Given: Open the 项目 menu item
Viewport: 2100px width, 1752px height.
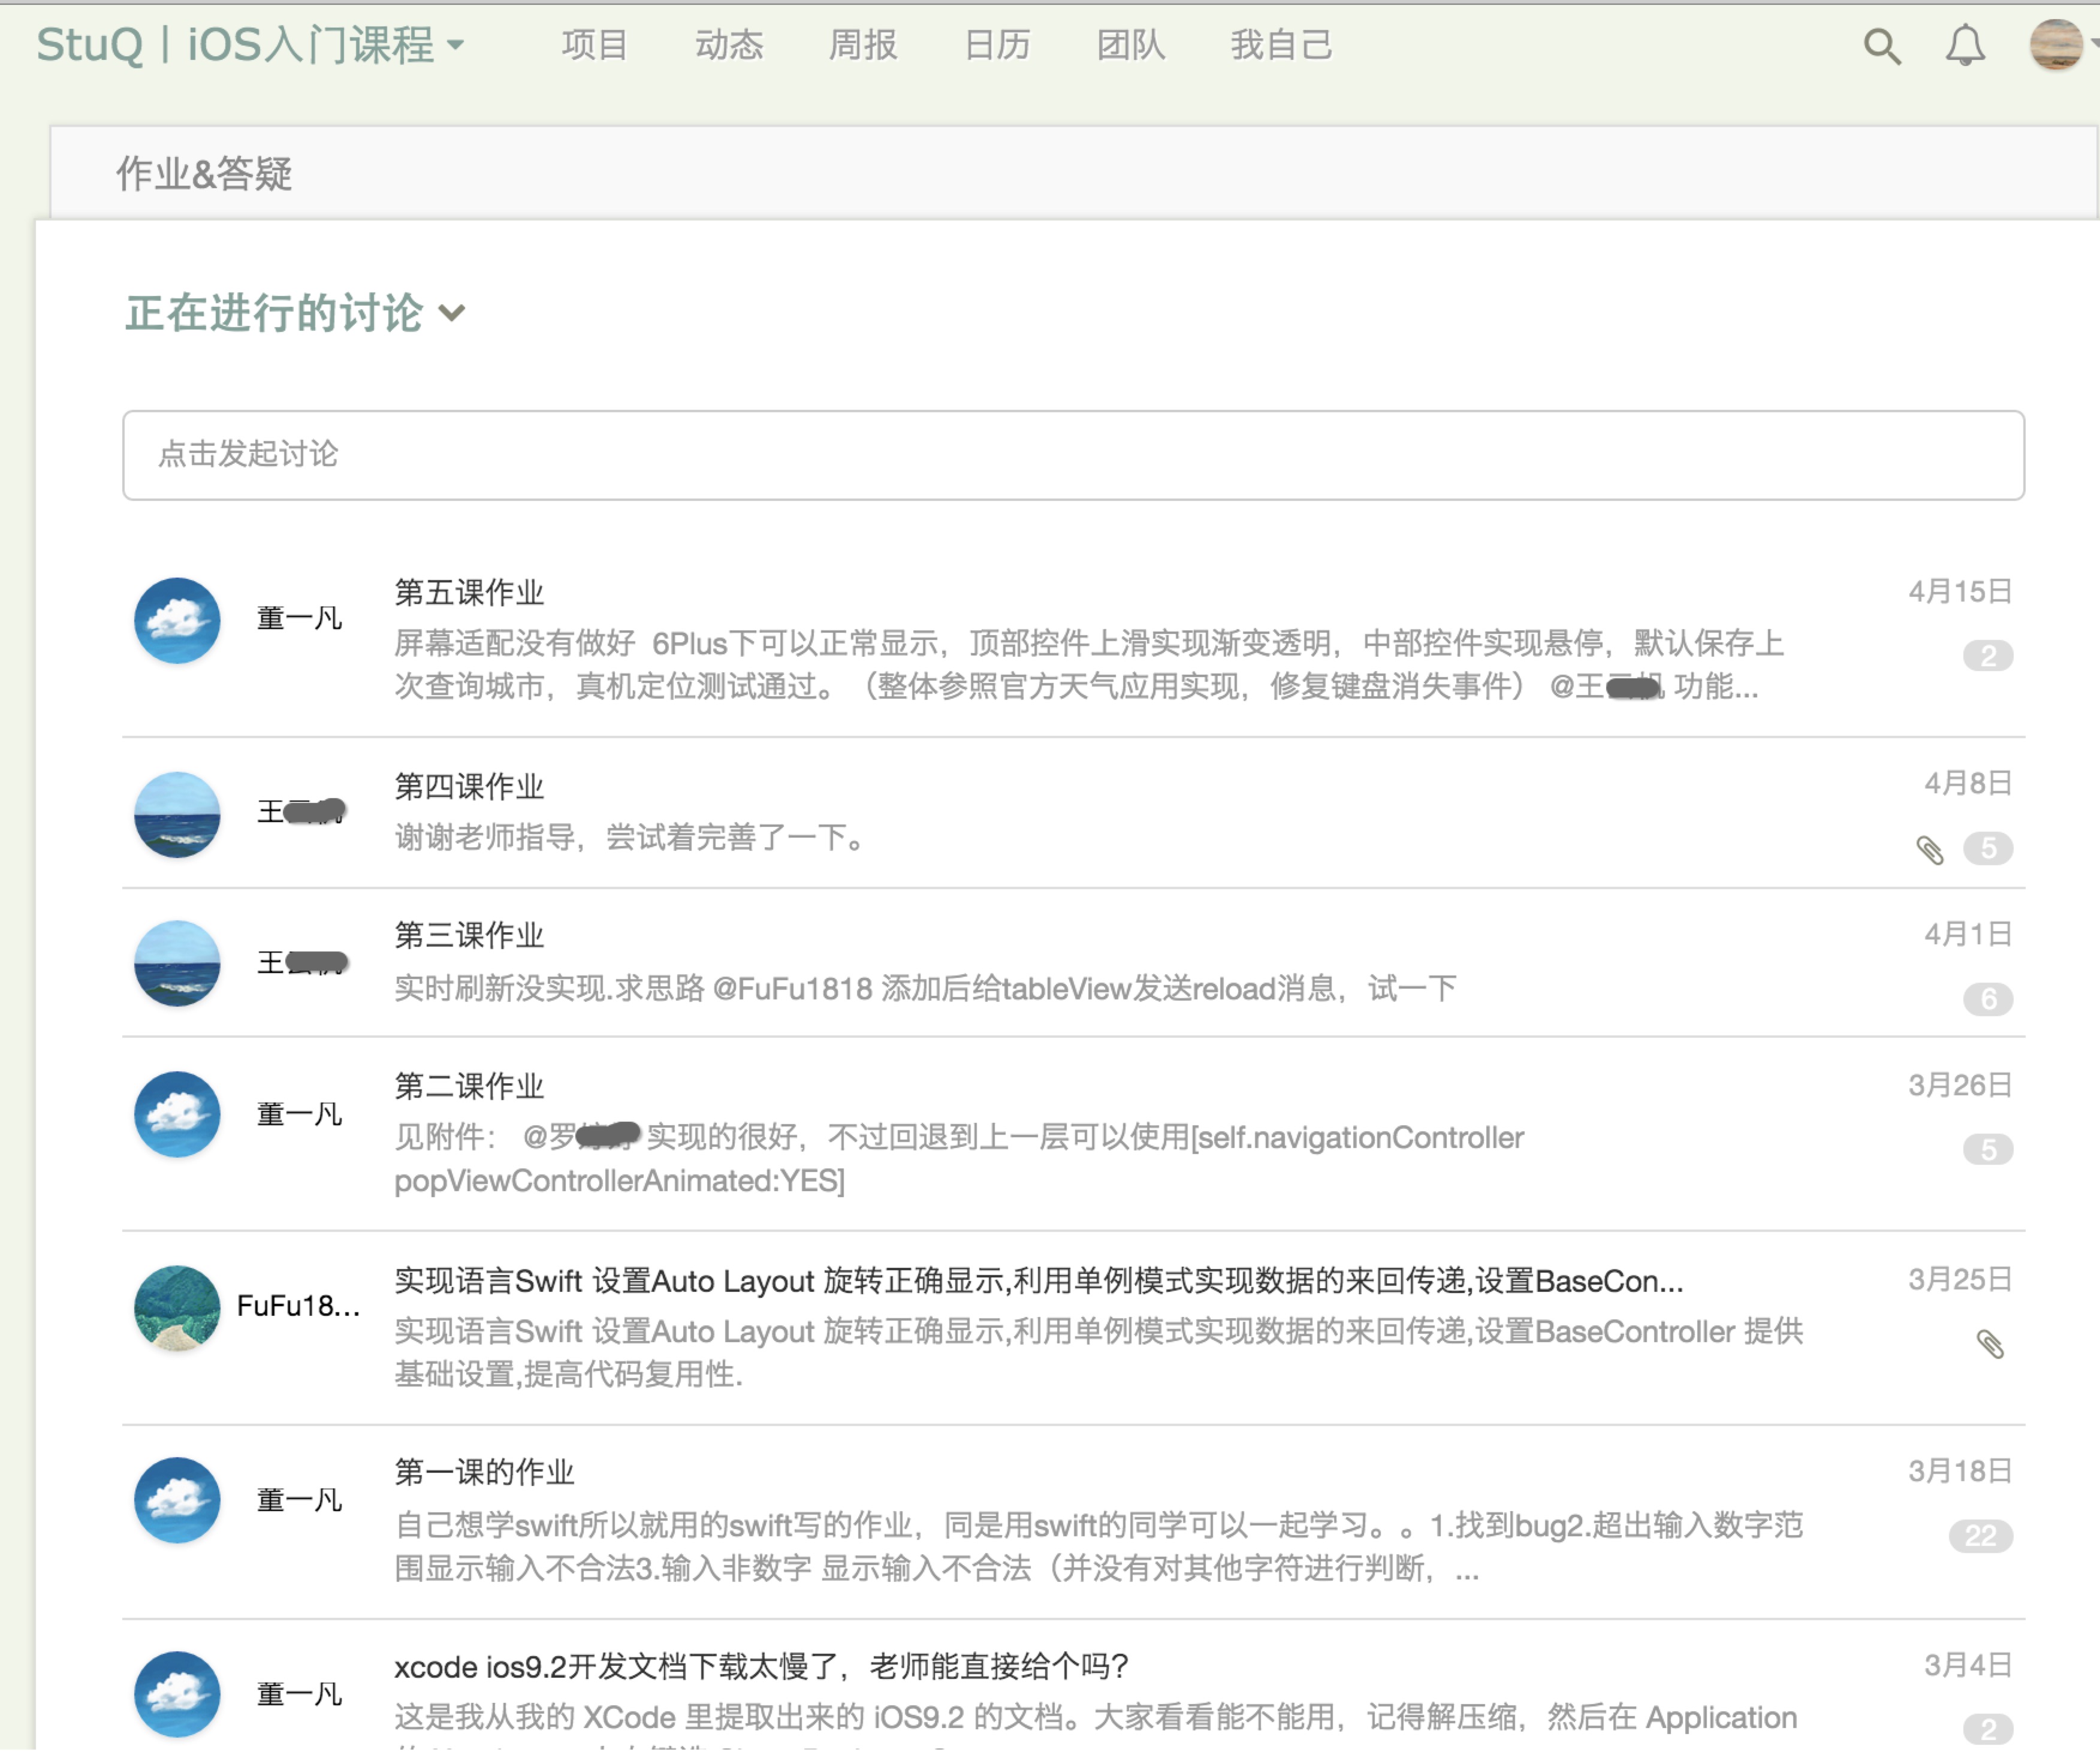Looking at the screenshot, I should click(x=594, y=45).
